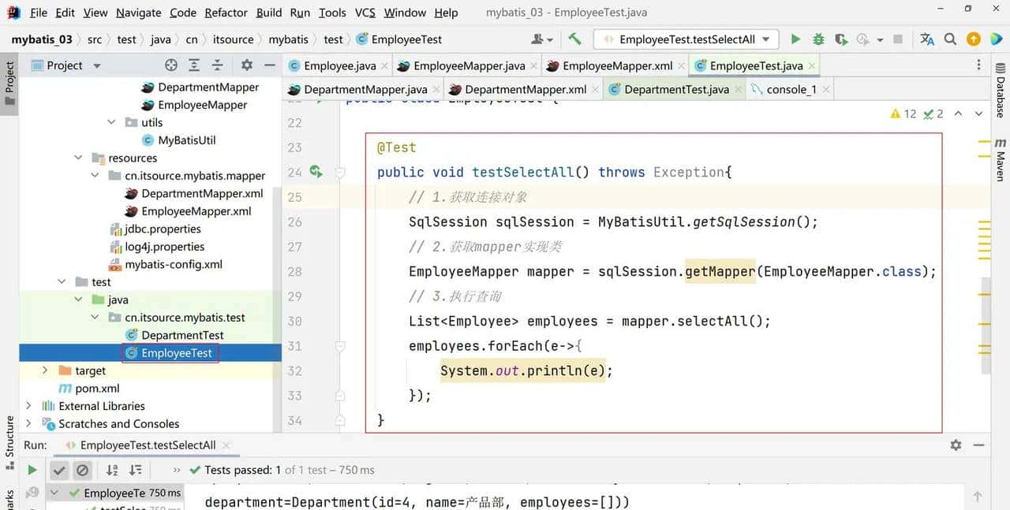The height and width of the screenshot is (510, 1010).
Task: Open the Refactor menu
Action: (226, 13)
